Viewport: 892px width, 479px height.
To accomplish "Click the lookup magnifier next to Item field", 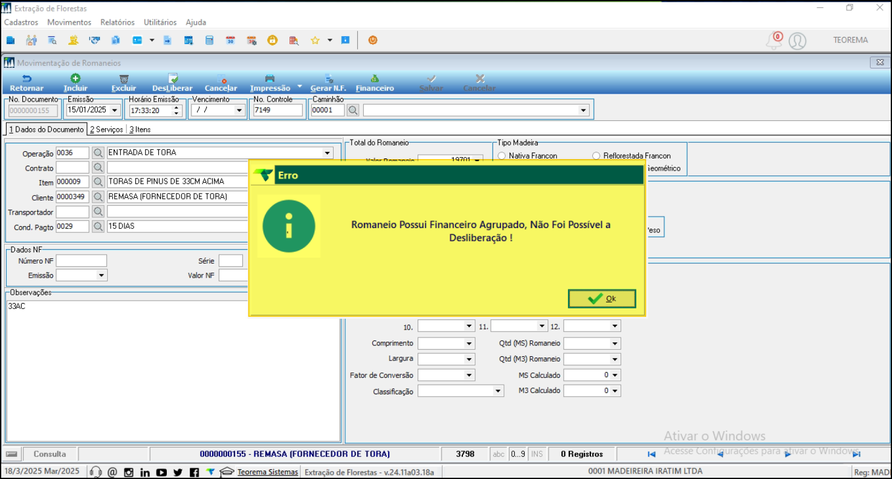I will [x=98, y=182].
